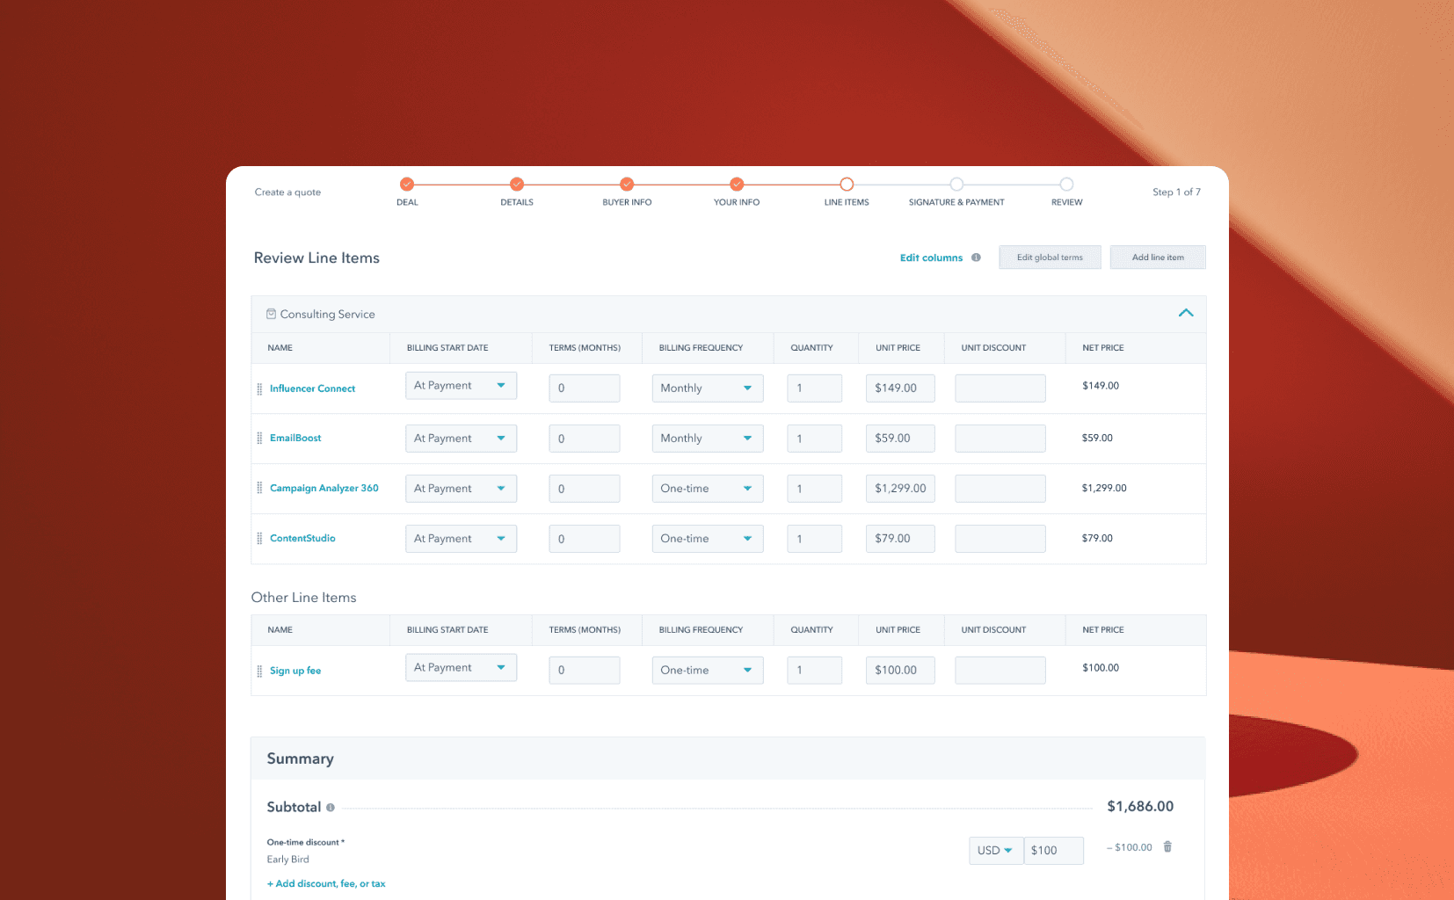Open the EmailBoost line item link
Image resolution: width=1454 pixels, height=900 pixels.
coord(295,438)
